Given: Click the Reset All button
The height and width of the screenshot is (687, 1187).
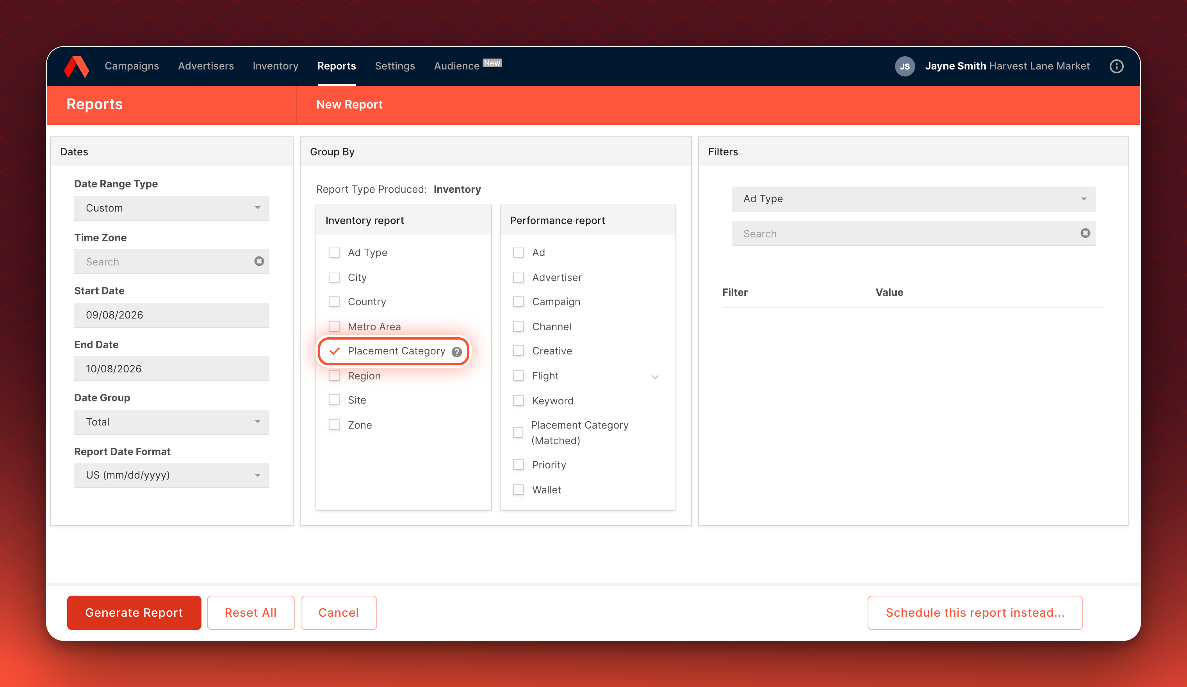Looking at the screenshot, I should click(x=251, y=612).
